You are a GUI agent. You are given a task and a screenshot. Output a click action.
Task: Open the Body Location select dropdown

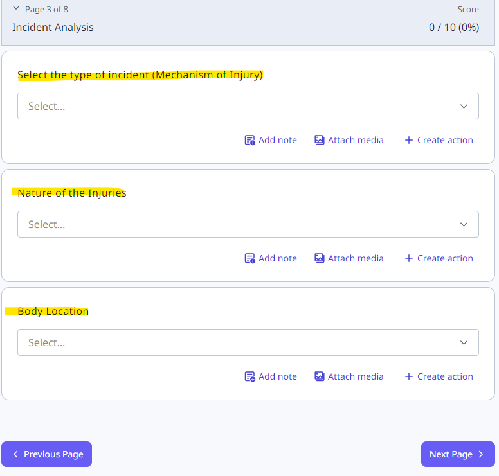(248, 342)
